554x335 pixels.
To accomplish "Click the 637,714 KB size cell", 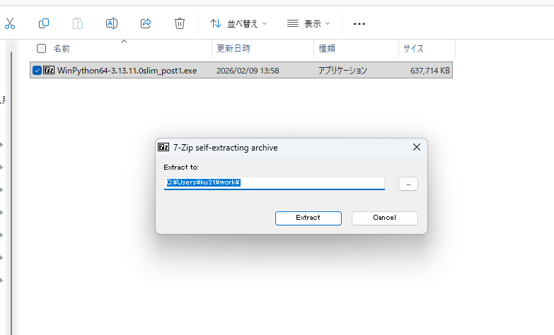I will 430,71.
